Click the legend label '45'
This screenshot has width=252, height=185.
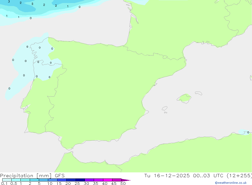click(x=114, y=183)
